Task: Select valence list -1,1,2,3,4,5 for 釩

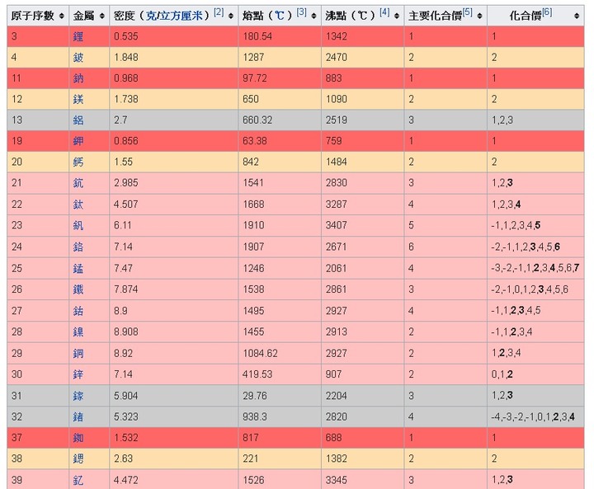Action: tap(516, 225)
